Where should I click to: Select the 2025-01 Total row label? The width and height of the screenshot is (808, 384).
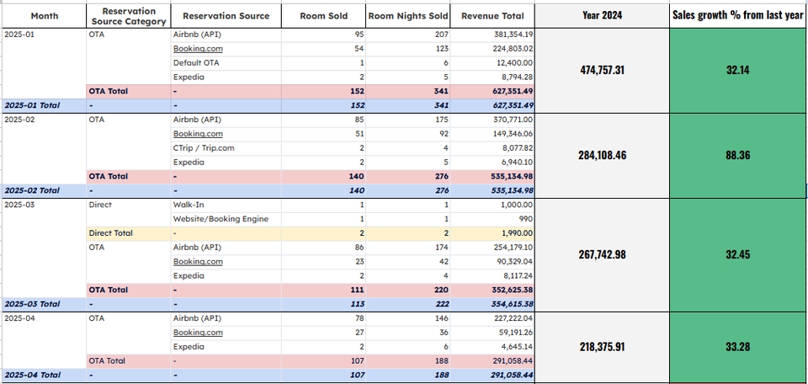pyautogui.click(x=32, y=105)
